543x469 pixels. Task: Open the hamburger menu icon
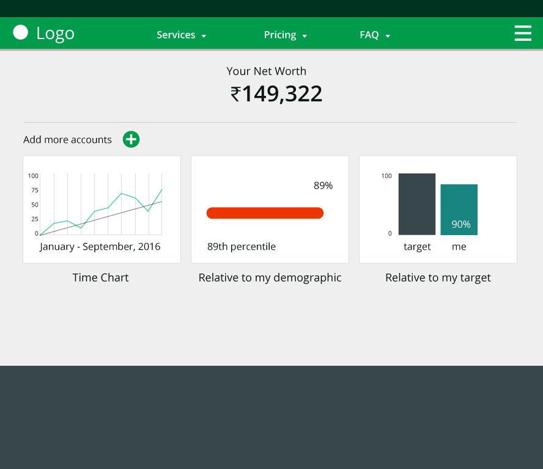click(x=523, y=33)
